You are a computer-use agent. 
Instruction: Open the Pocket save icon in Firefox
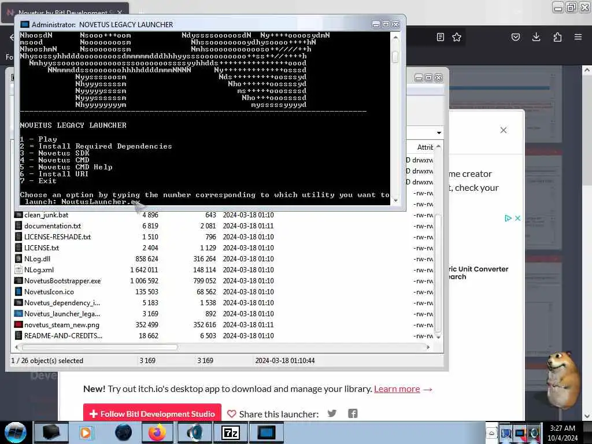(516, 37)
